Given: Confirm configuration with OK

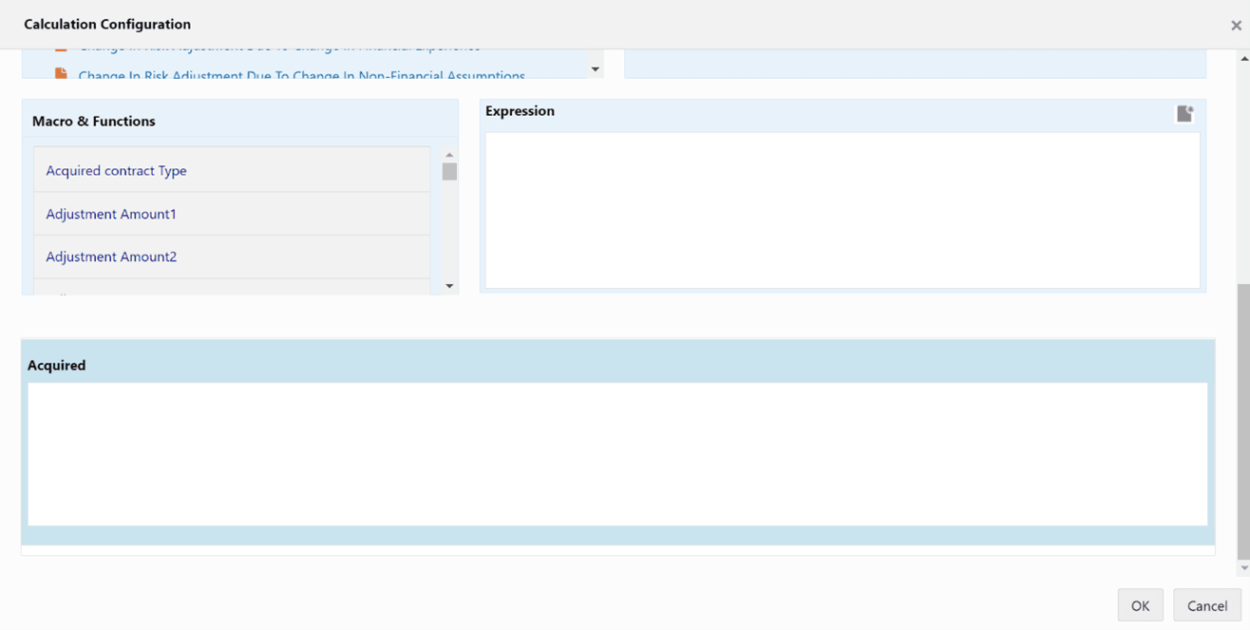Looking at the screenshot, I should [x=1140, y=605].
